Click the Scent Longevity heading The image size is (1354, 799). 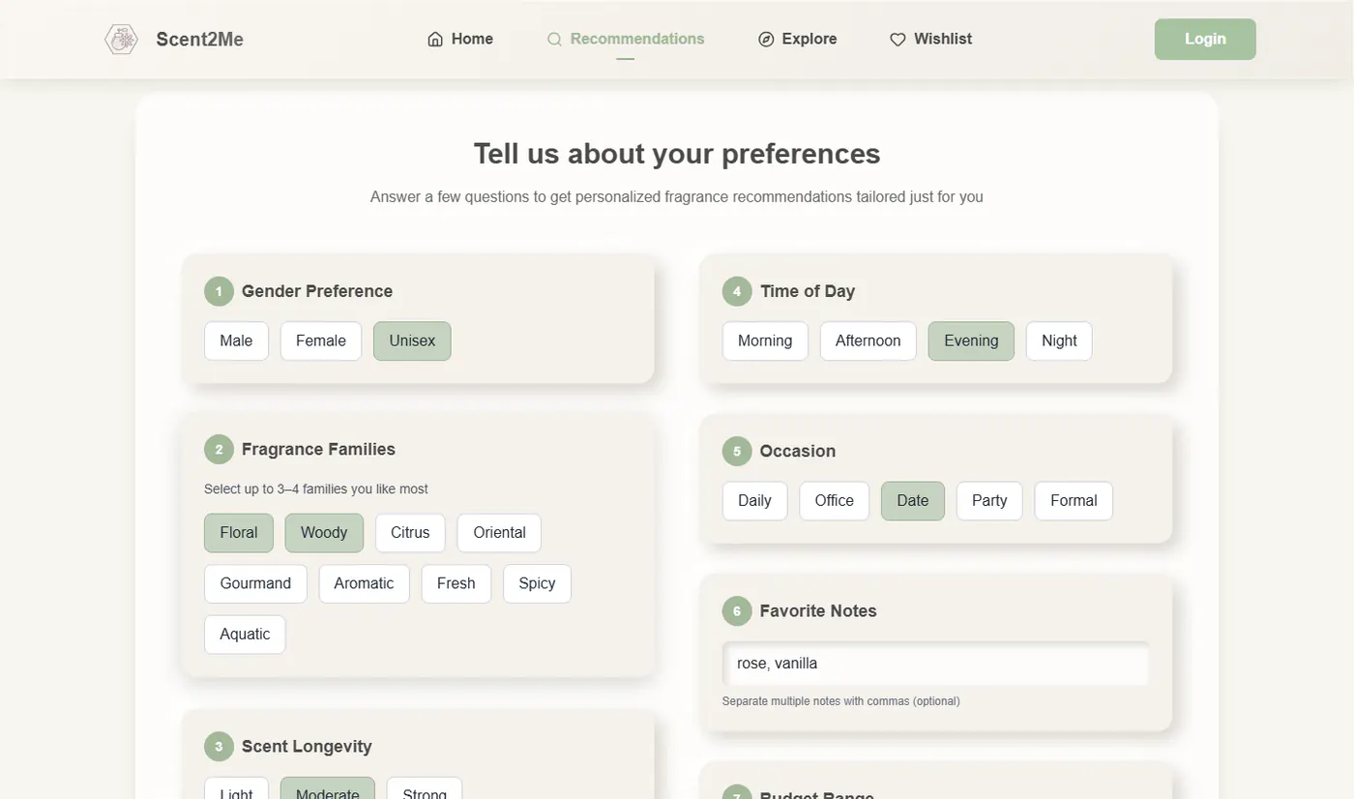pos(307,747)
